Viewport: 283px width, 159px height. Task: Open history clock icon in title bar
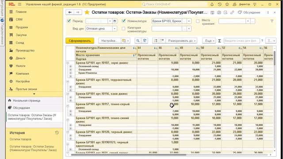(219, 4)
